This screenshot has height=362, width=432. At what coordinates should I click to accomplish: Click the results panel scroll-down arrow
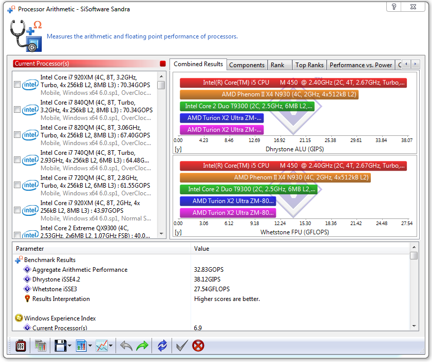414,326
